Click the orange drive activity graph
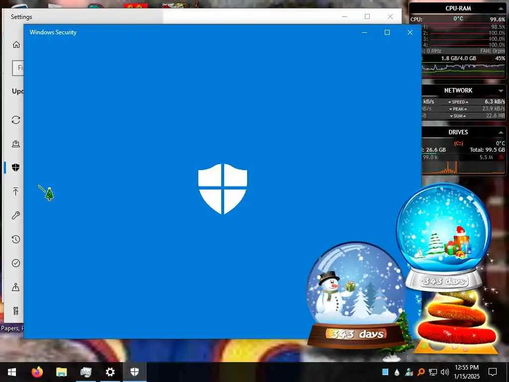 [x=463, y=168]
